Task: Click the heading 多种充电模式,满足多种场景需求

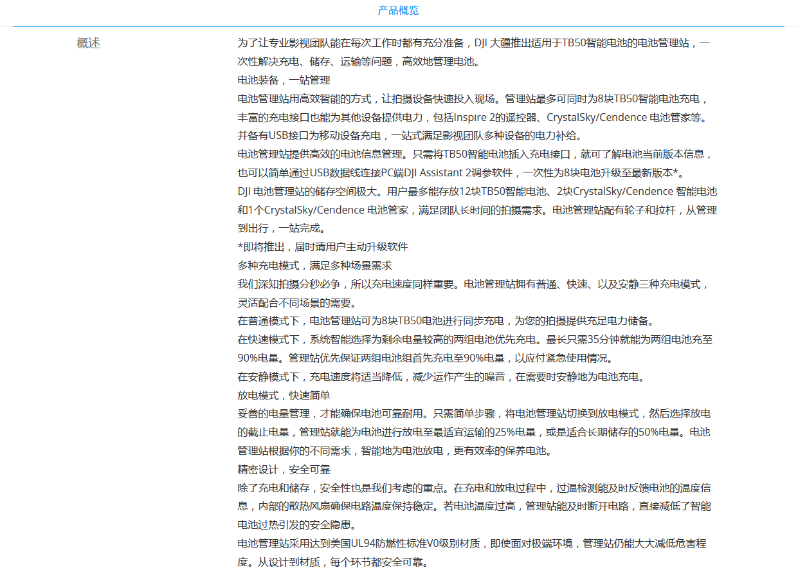Action: point(314,266)
